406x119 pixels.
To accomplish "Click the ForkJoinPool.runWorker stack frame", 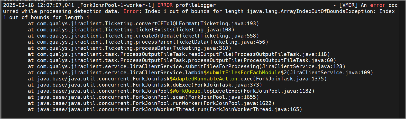I will (x=151, y=103).
